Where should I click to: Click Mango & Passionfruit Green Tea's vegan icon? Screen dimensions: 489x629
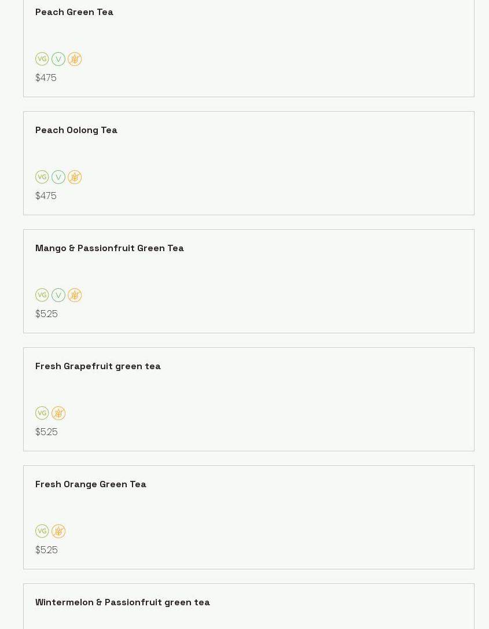tap(42, 295)
